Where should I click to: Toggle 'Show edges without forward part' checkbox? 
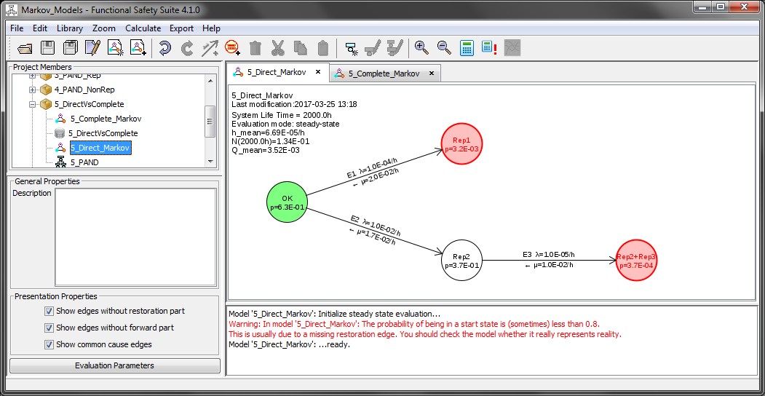49,328
